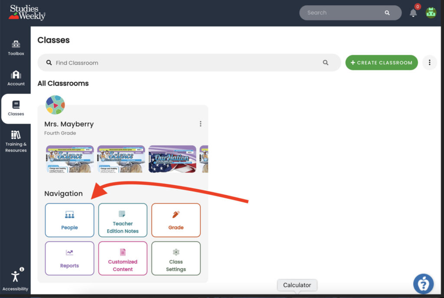Open the People navigation tile
This screenshot has height=298, width=444.
click(x=69, y=220)
